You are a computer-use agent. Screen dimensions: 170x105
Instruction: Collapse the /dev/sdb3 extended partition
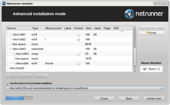pos(10,49)
